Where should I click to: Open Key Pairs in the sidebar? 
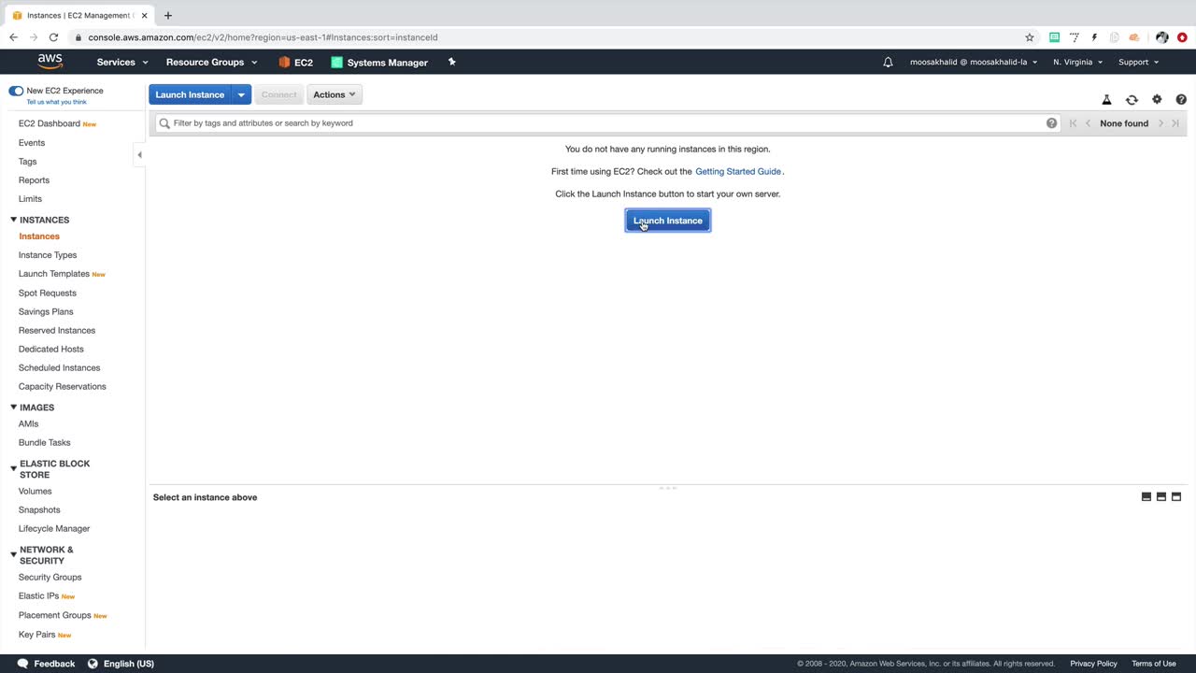point(37,635)
